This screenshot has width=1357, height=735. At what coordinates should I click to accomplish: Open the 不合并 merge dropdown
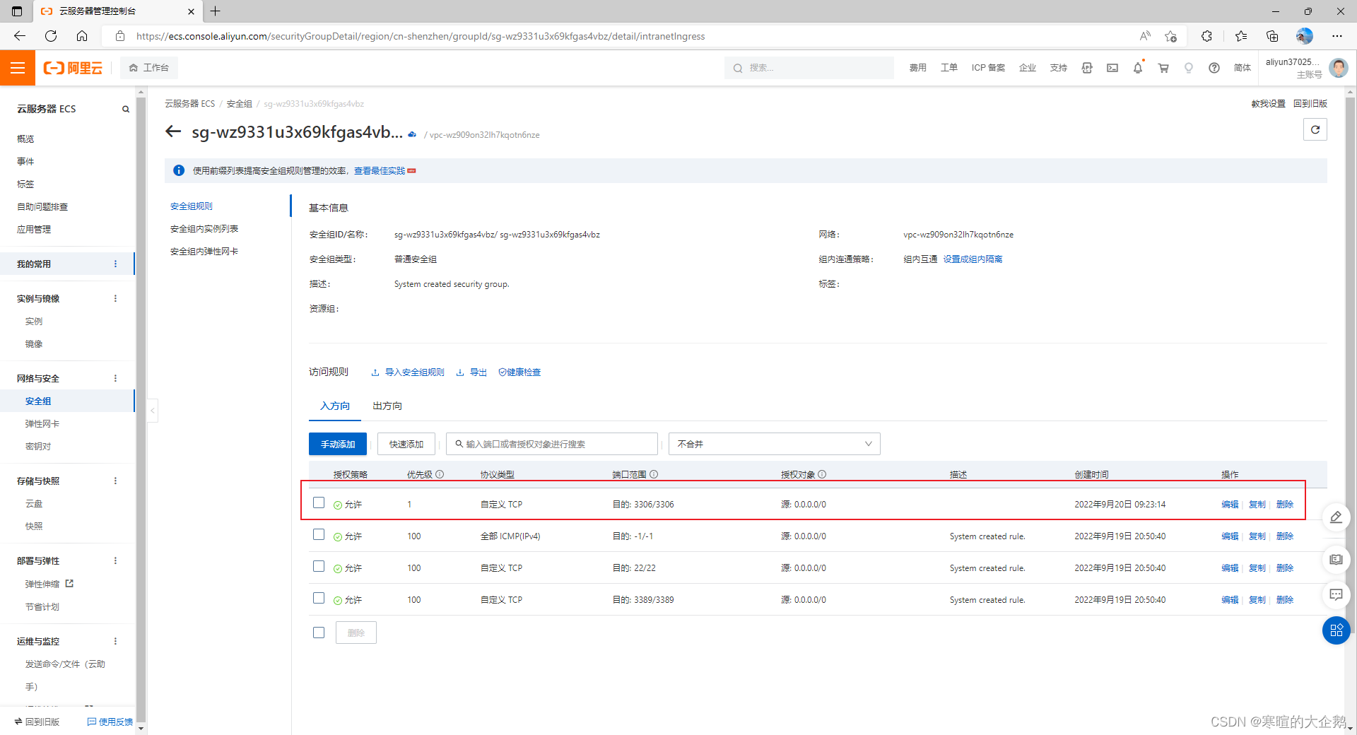[x=774, y=444]
